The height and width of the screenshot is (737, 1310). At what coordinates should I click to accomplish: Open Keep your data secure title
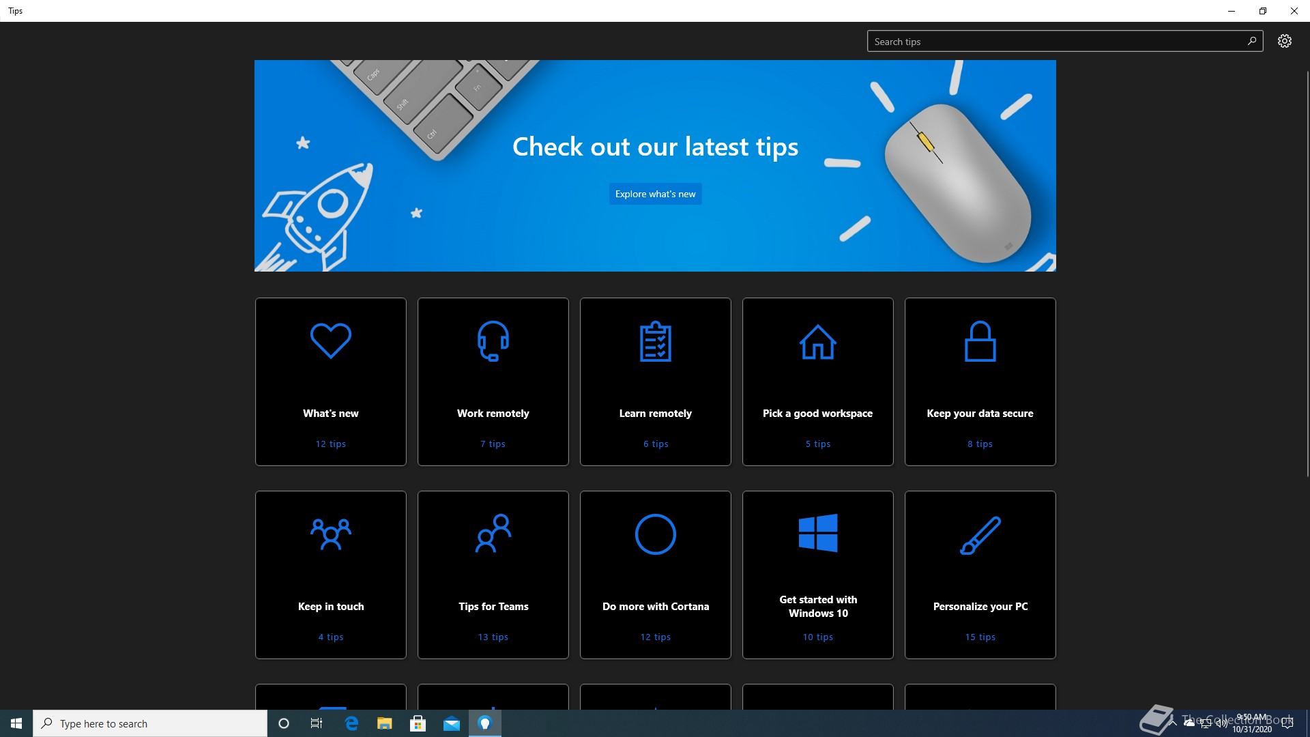pyautogui.click(x=980, y=413)
